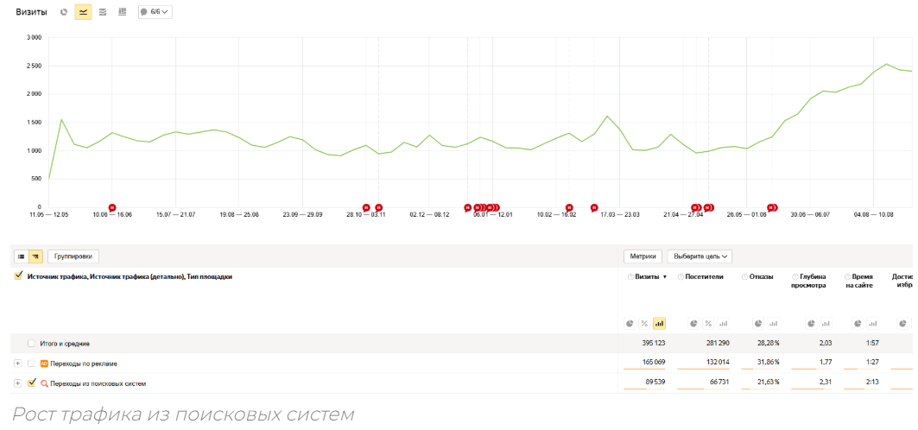Switch chart to stacked area view
The width and height of the screenshot is (918, 430).
point(103,12)
